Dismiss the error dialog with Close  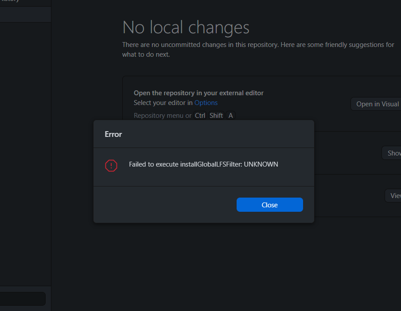click(269, 204)
